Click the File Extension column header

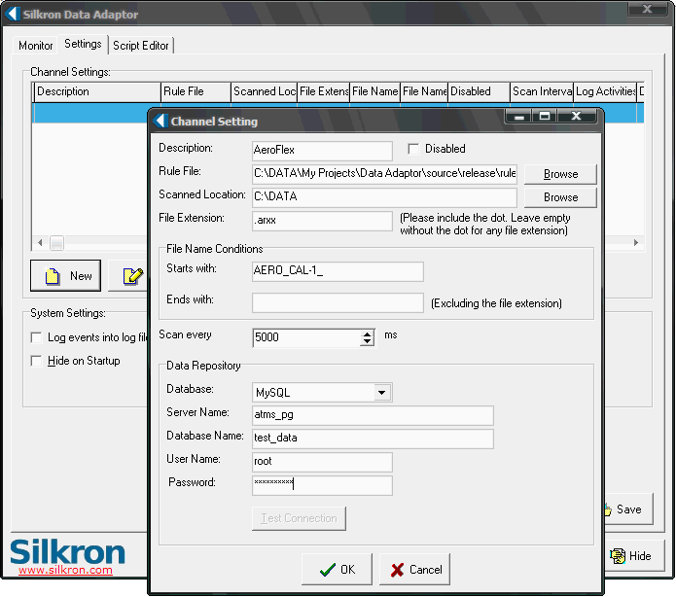click(323, 91)
